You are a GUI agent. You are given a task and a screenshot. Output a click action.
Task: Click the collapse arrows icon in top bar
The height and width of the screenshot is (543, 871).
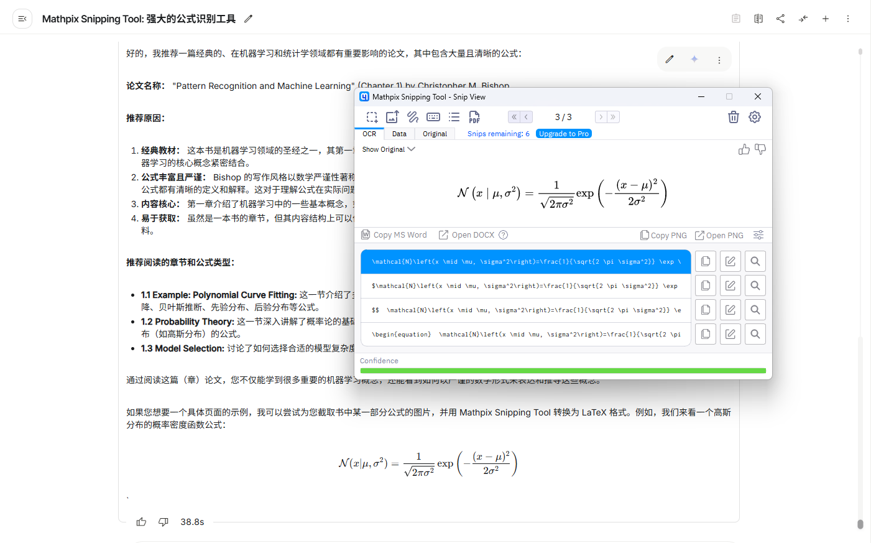click(x=803, y=19)
